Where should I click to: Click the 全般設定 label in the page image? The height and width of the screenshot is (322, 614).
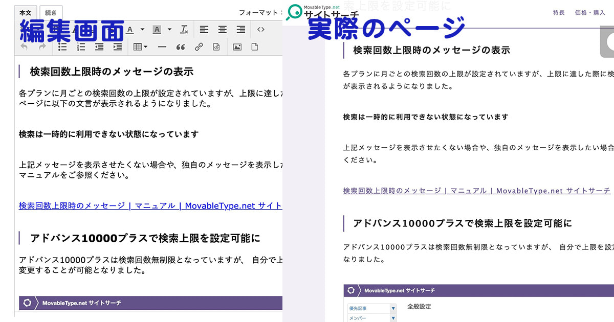coord(419,307)
